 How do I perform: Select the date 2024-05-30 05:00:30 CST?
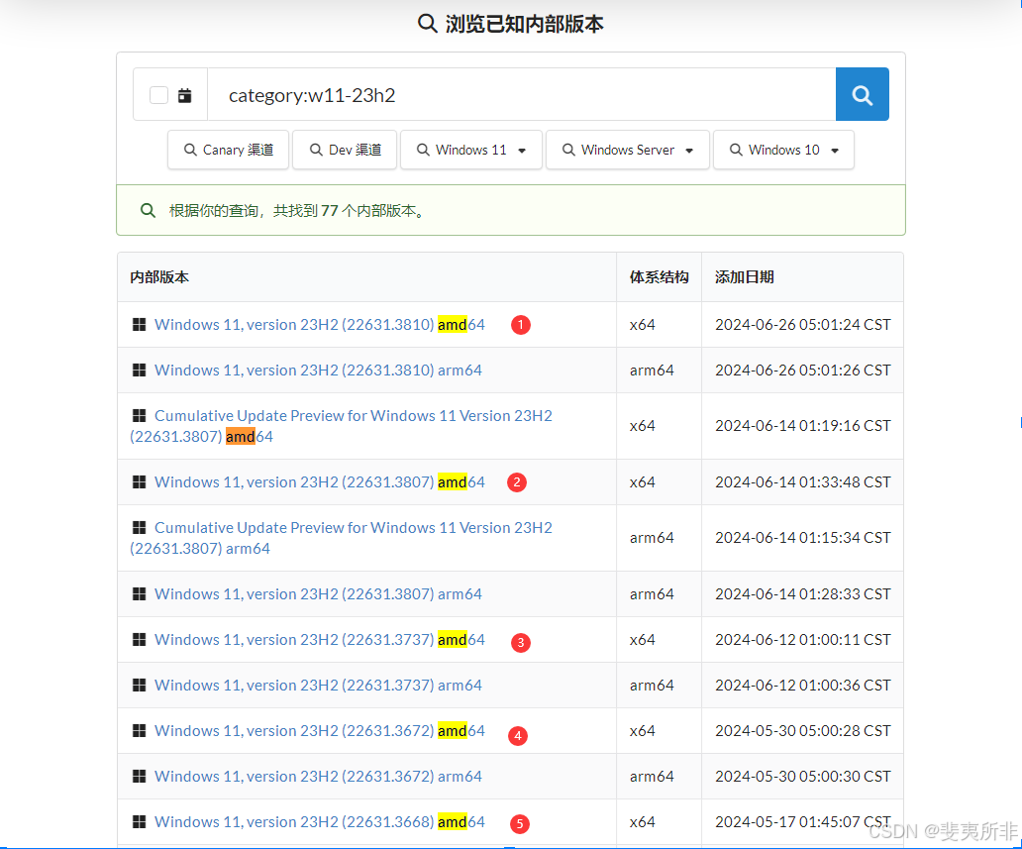coord(803,778)
